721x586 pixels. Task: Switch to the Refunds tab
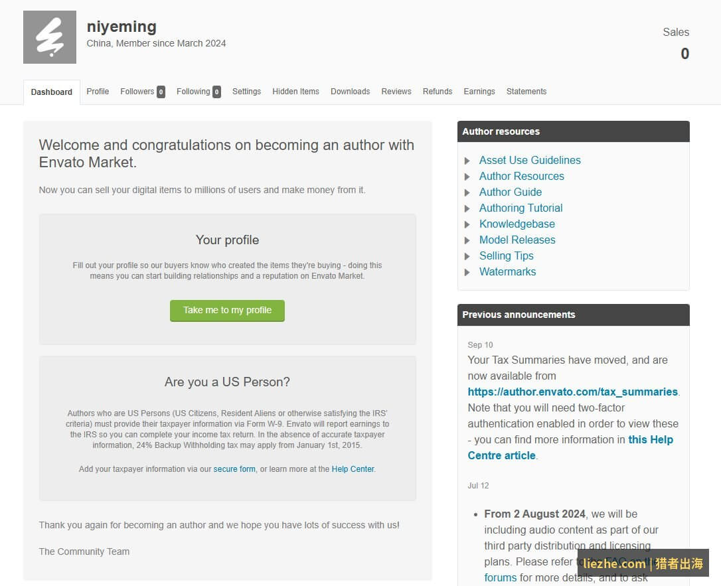tap(438, 92)
